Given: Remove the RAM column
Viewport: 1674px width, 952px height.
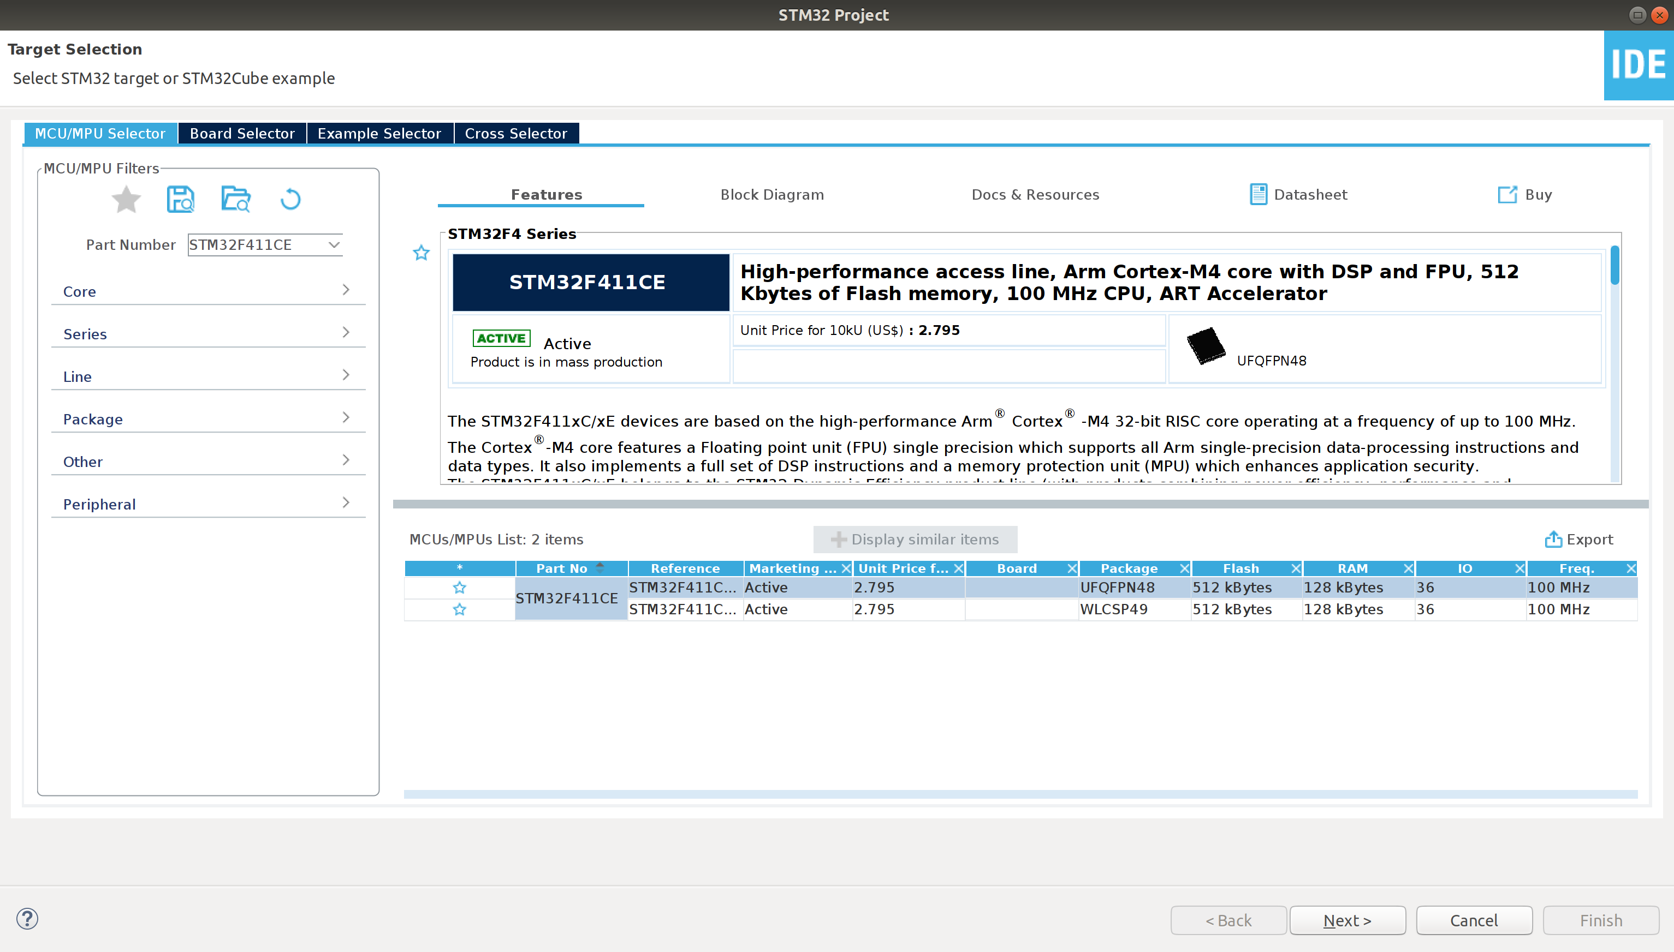Looking at the screenshot, I should point(1409,568).
